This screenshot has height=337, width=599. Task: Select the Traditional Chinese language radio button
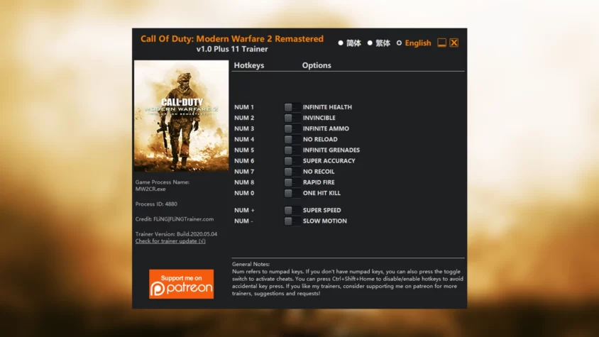(x=370, y=43)
